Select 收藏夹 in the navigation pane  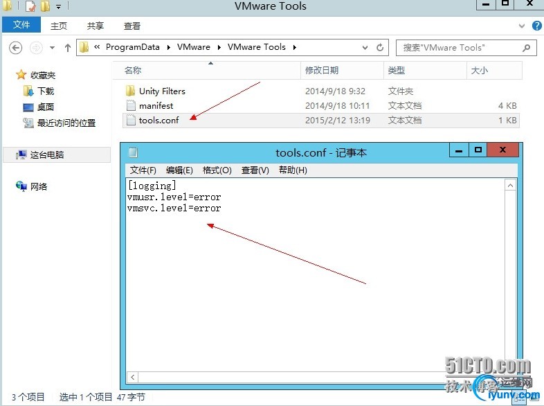coord(43,75)
